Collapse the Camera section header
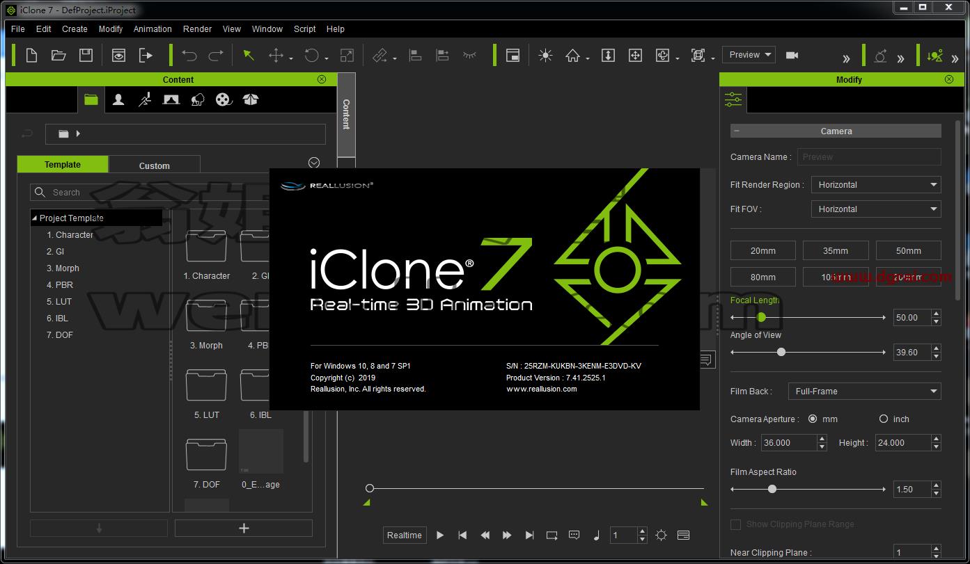This screenshot has width=970, height=564. tap(737, 131)
